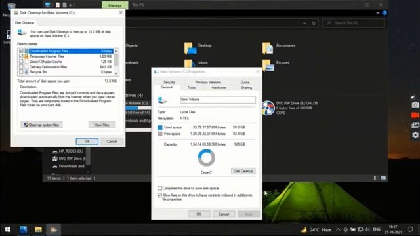Open Manage ribbon tab in File Explorer
Screen dimensions: 420x236
point(115,5)
